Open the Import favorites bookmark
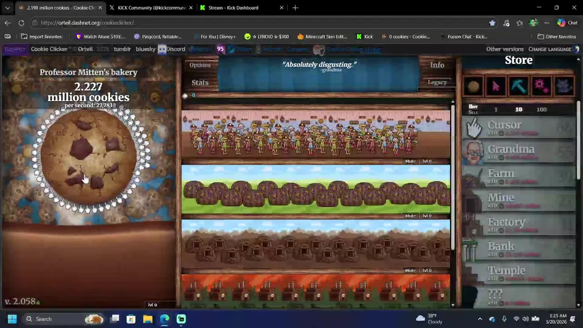This screenshot has width=583, height=328. point(41,36)
